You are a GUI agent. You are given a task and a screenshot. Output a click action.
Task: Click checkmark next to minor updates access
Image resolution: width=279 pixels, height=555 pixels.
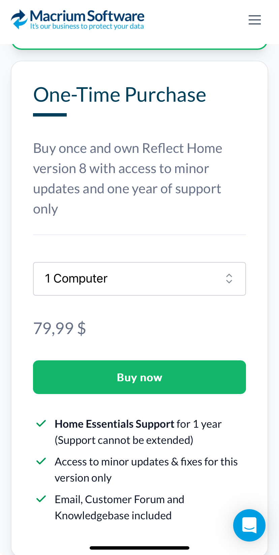tap(41, 461)
